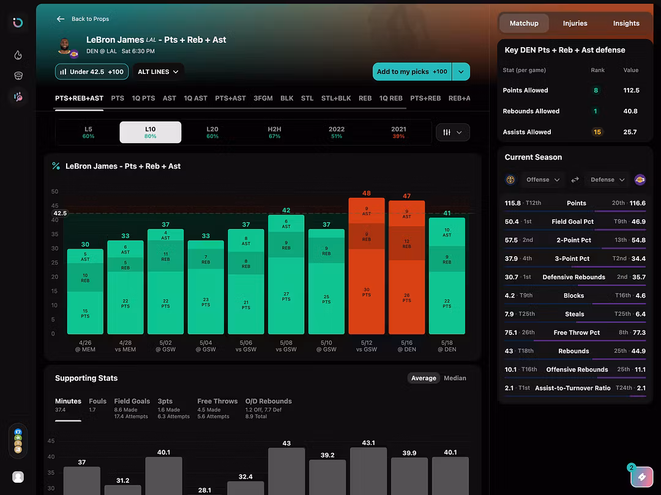The width and height of the screenshot is (661, 495).
Task: Expand the ALT LINES dropdown
Action: [158, 71]
